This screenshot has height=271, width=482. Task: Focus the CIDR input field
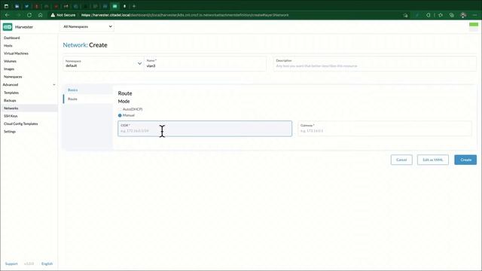point(205,129)
